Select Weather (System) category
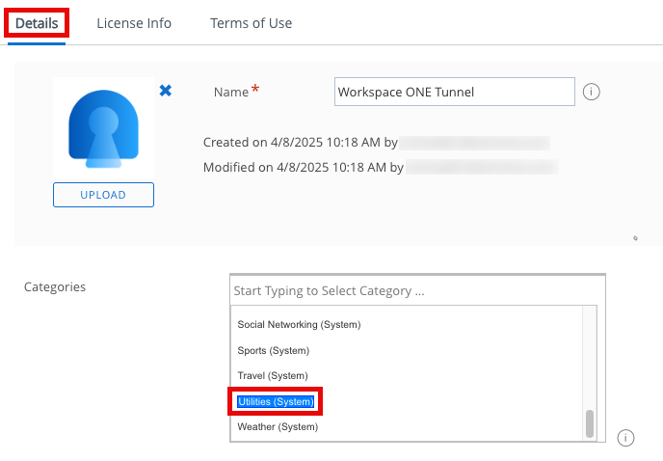This screenshot has height=461, width=663. tap(278, 426)
